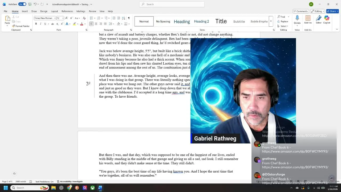
Task: Save document from title bar
Action: [x=30, y=4]
